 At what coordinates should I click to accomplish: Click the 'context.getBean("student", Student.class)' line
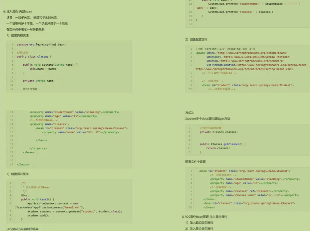click(x=75, y=211)
